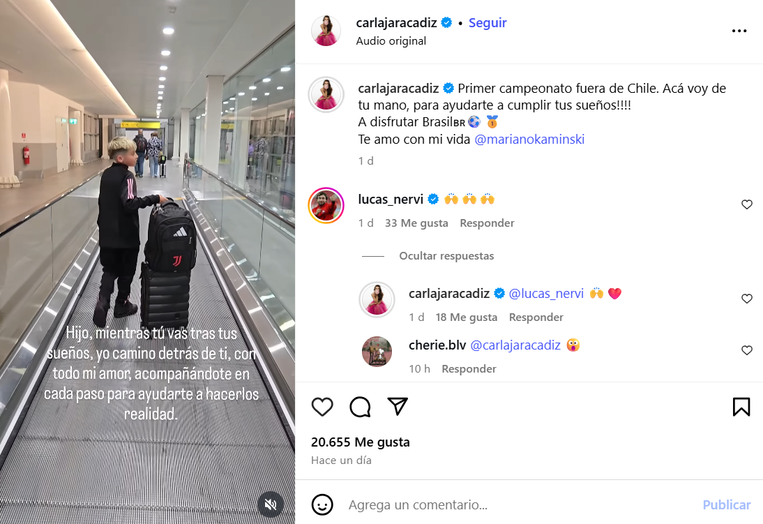Like carlajaracadiz's reply to lucas_nervi
The height and width of the screenshot is (524, 763).
click(x=747, y=299)
